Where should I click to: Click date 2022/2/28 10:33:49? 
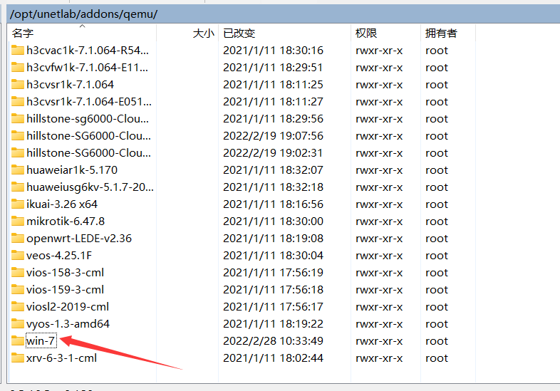(x=273, y=341)
